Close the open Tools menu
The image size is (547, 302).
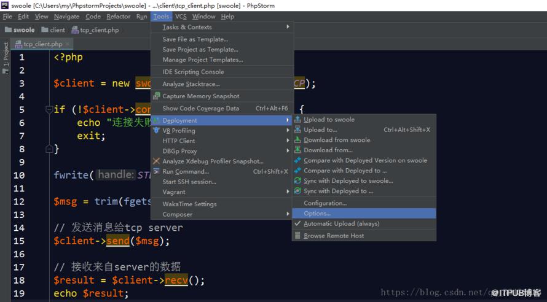click(161, 17)
